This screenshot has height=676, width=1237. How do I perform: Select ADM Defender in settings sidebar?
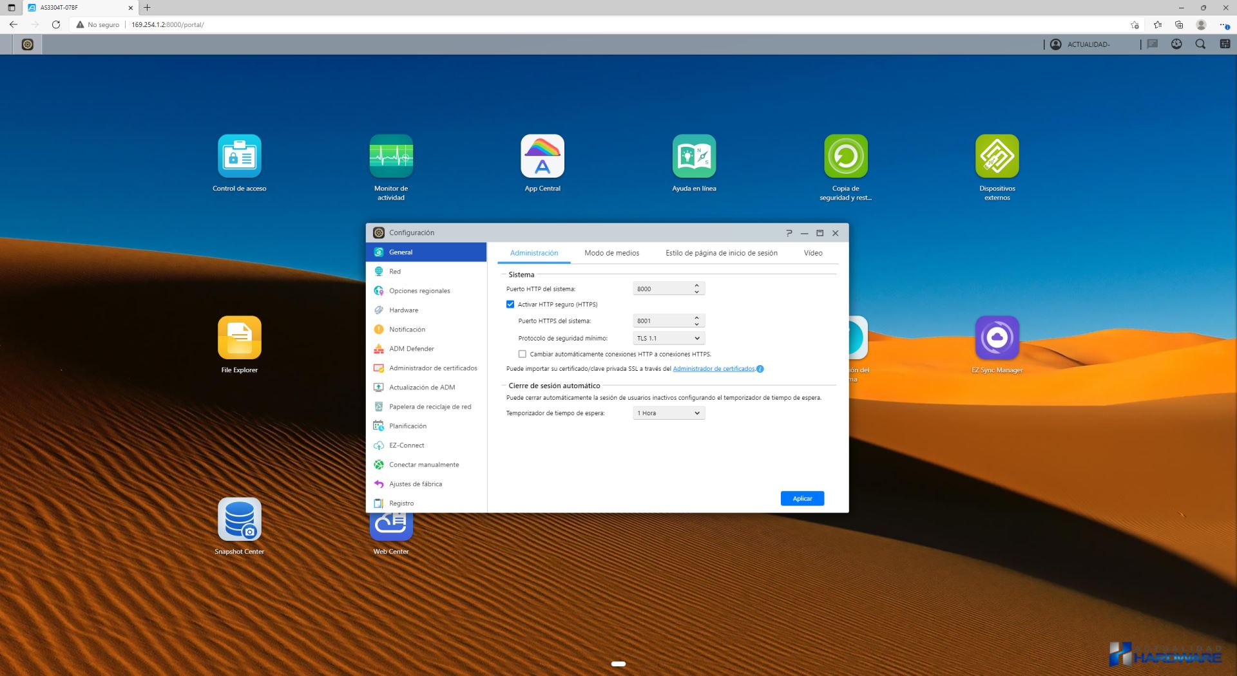(x=412, y=349)
